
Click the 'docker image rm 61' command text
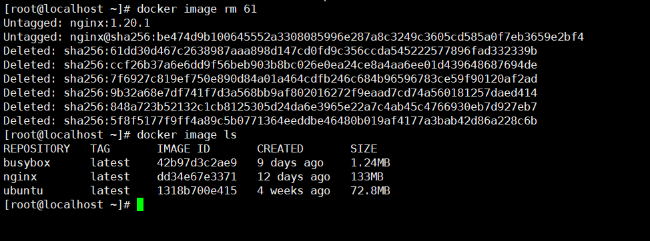point(197,9)
